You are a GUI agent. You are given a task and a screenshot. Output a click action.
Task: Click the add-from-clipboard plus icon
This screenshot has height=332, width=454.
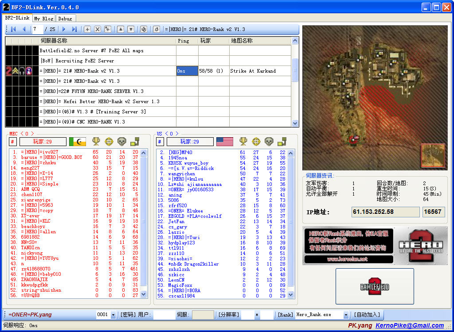tap(108, 29)
